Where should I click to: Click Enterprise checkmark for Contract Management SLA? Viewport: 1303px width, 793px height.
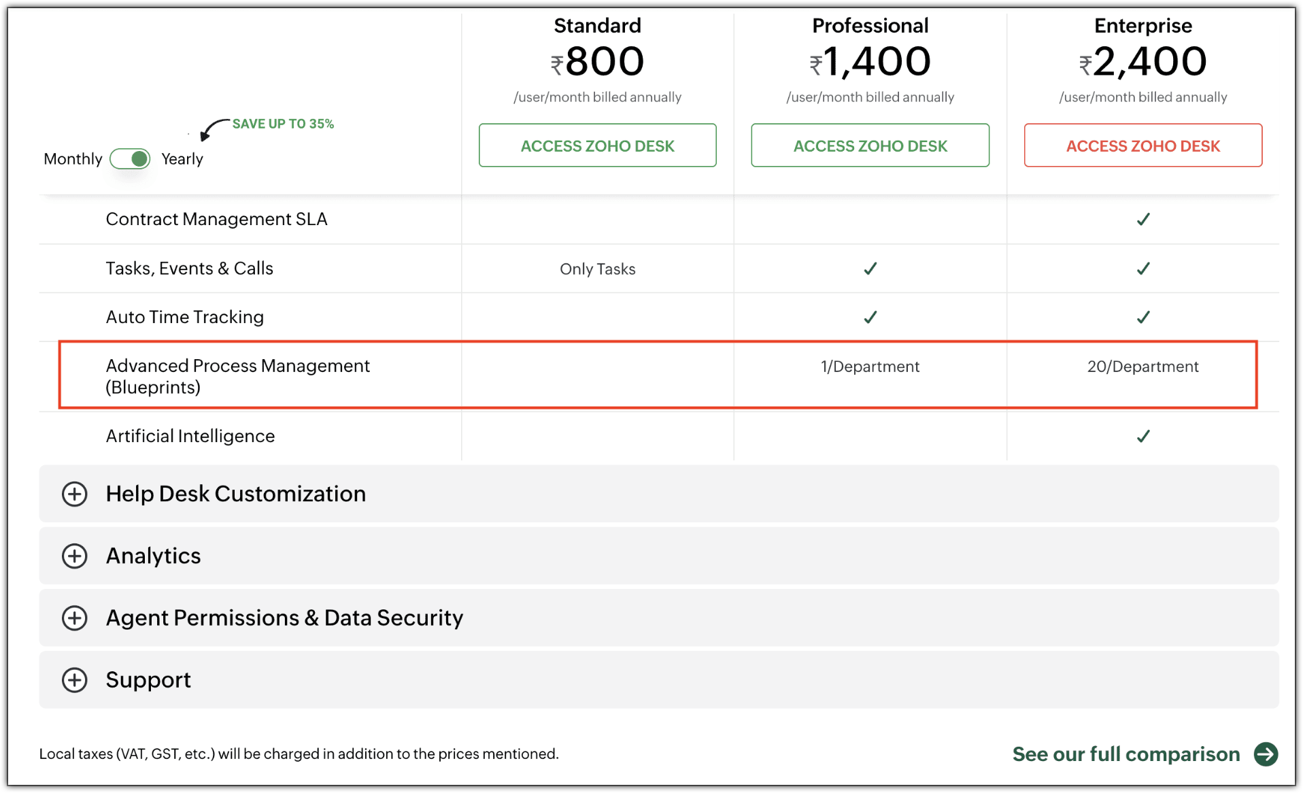tap(1143, 219)
